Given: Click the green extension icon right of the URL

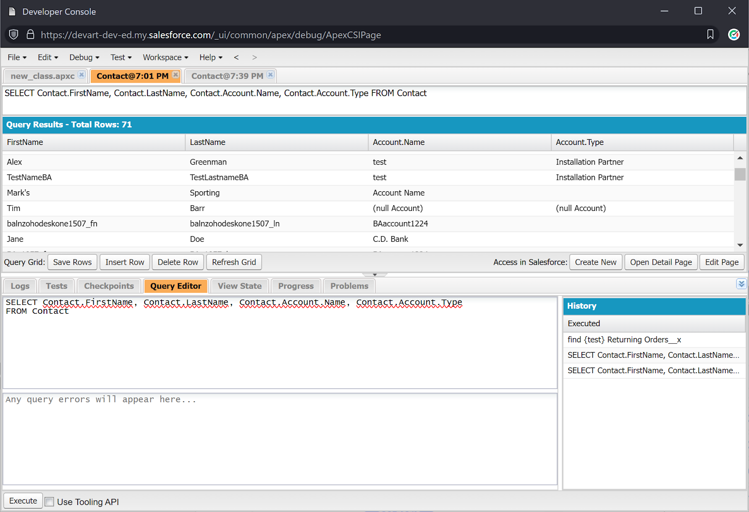Looking at the screenshot, I should tap(734, 35).
